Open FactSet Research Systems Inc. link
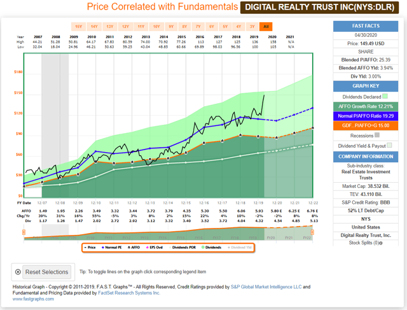This screenshot has height=310, width=407. 129,293
